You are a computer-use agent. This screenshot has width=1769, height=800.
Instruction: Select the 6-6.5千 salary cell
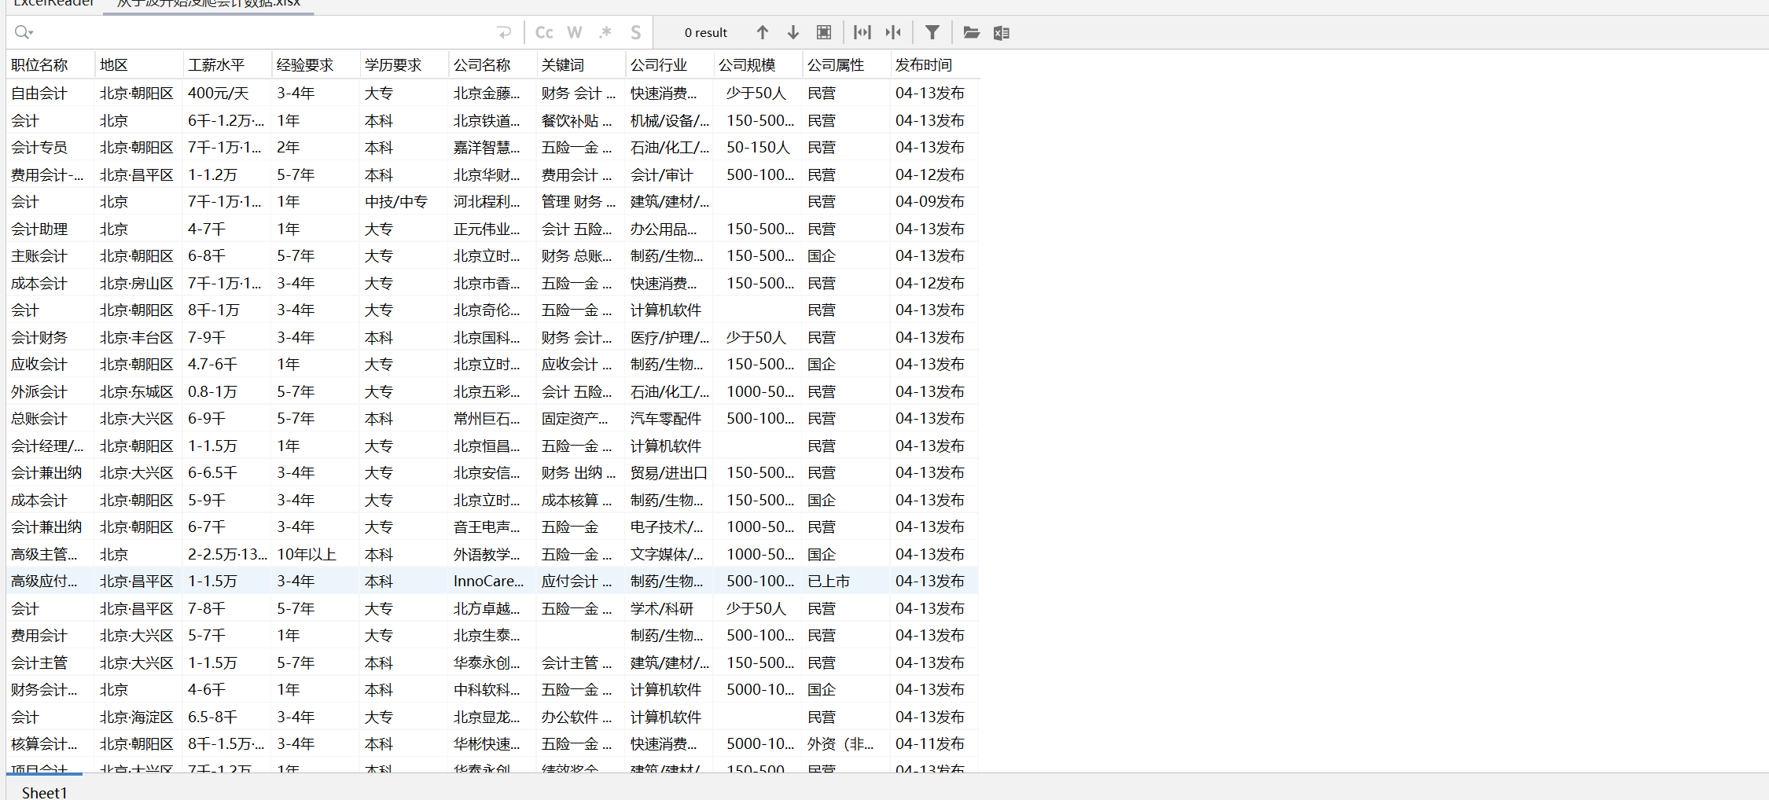[227, 472]
